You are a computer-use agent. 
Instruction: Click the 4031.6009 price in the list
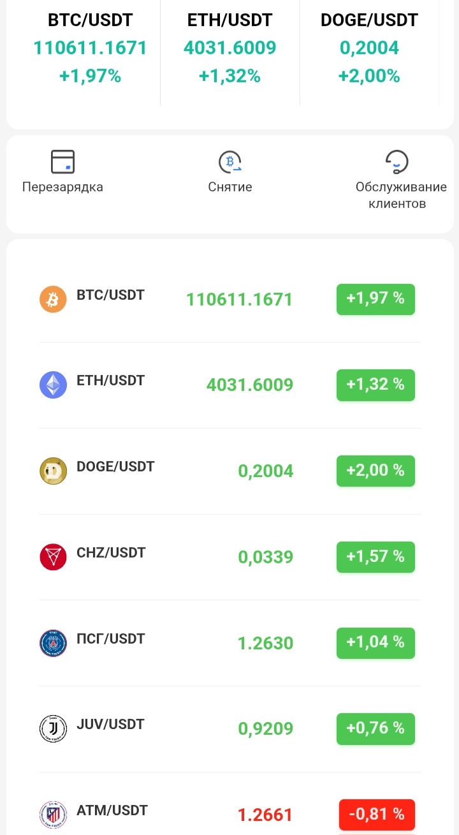pos(250,385)
